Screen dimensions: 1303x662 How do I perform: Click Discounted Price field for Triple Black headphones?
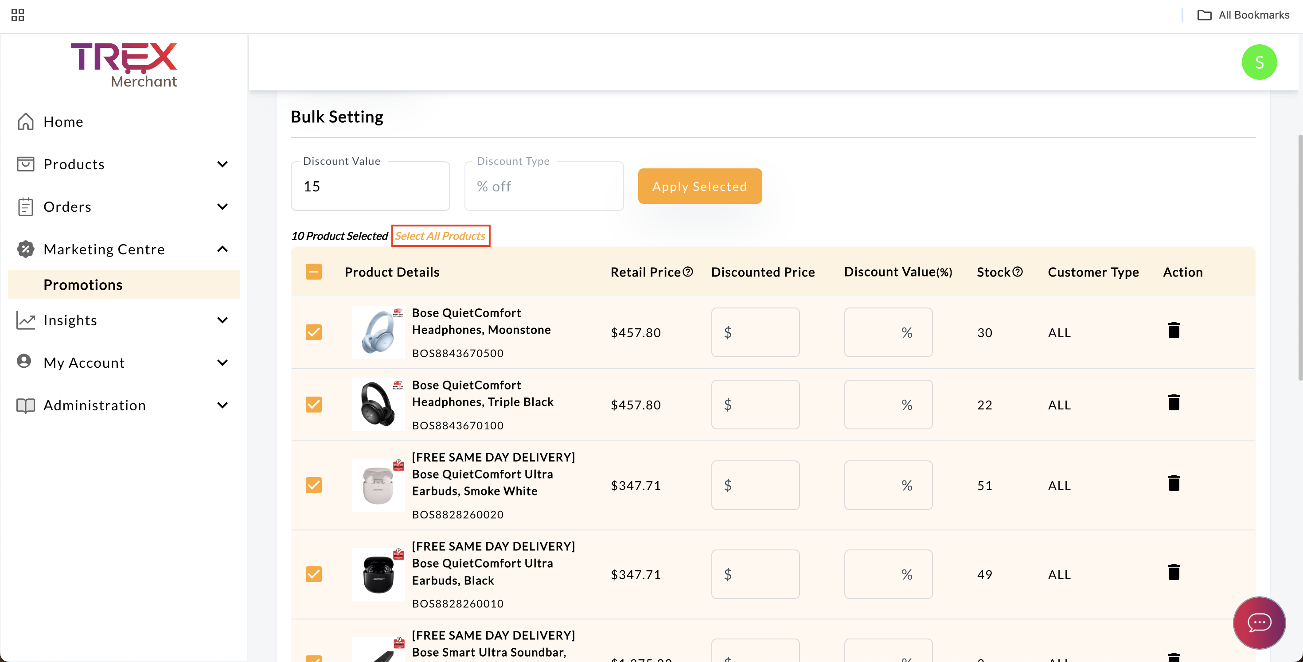[x=755, y=405]
